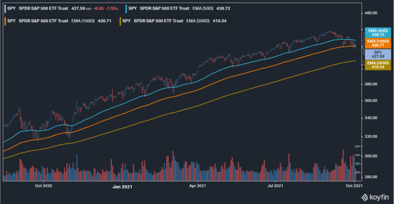Click the 360.00 price axis label

pos(371,100)
